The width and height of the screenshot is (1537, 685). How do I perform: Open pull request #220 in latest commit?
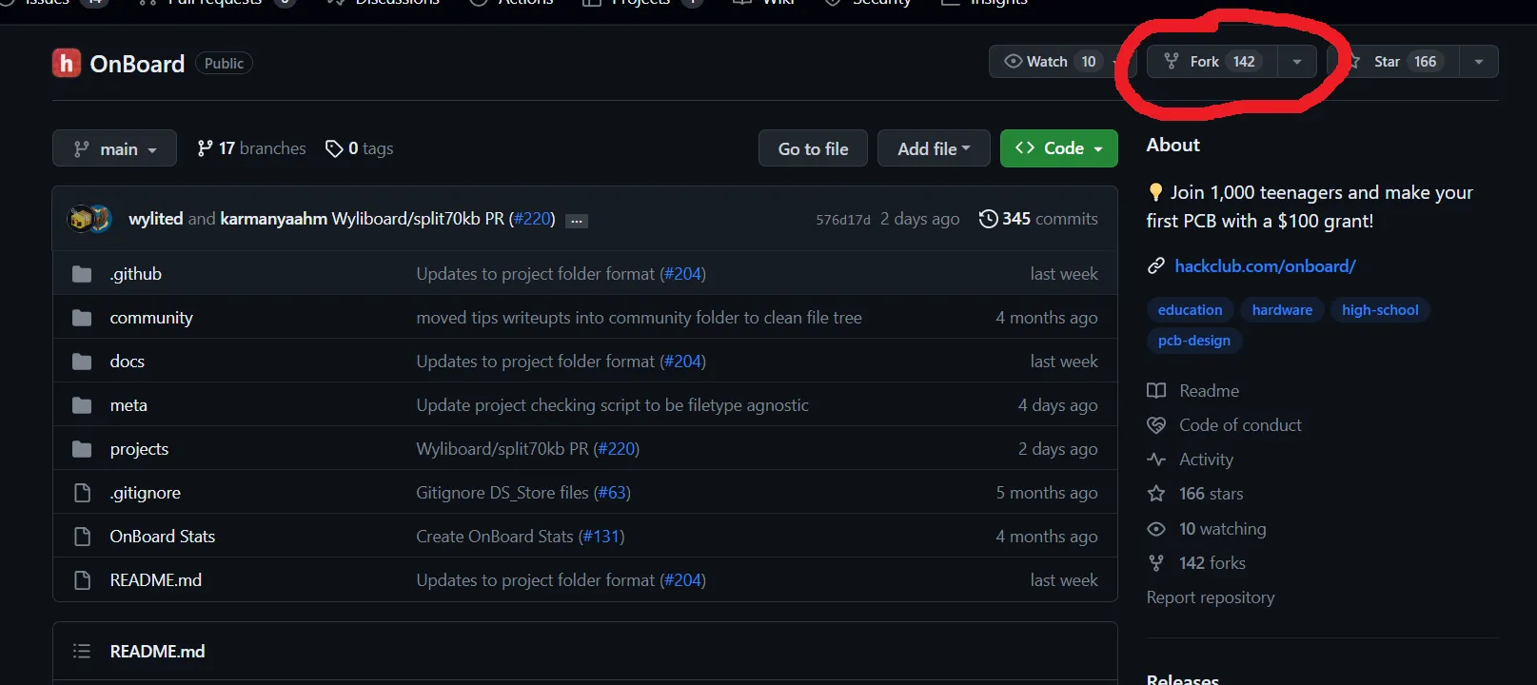click(533, 219)
